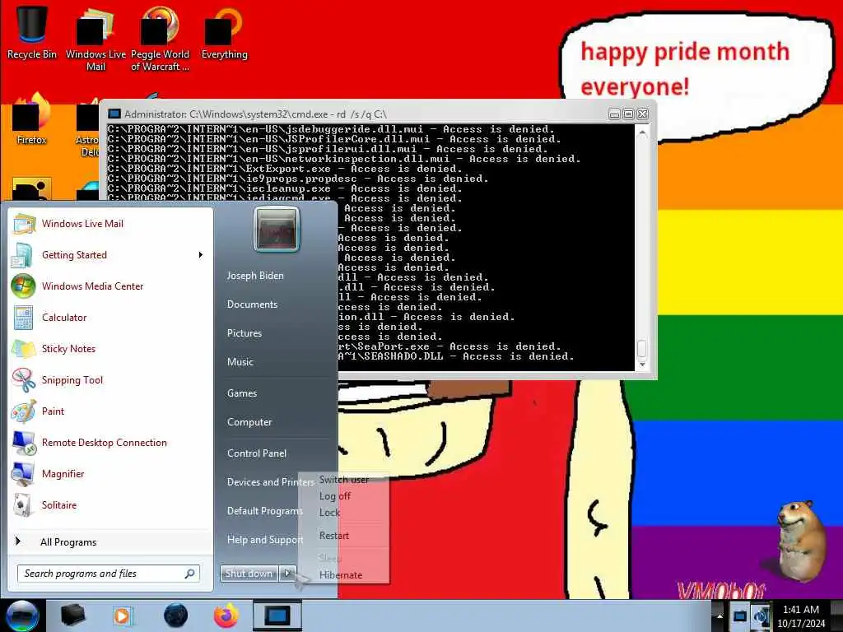This screenshot has width=843, height=632.
Task: Open the Shut down options arrow
Action: [287, 574]
